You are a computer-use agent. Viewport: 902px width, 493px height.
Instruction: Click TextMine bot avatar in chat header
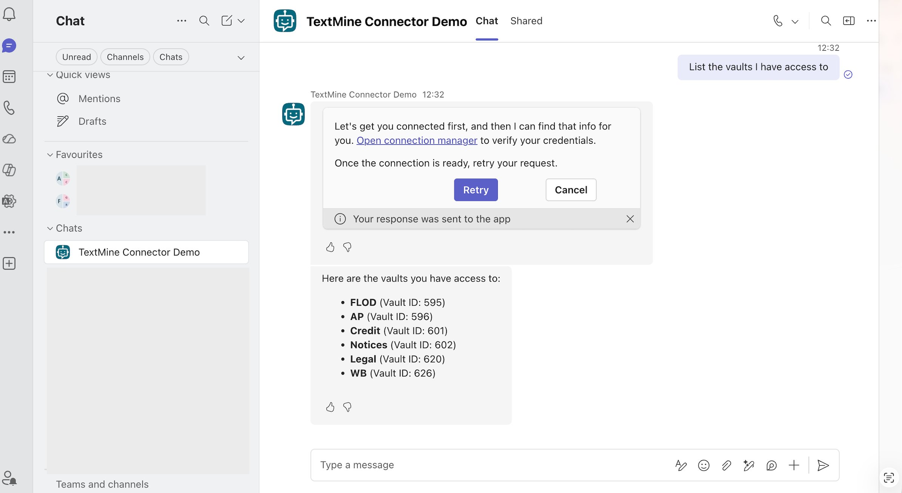click(285, 21)
